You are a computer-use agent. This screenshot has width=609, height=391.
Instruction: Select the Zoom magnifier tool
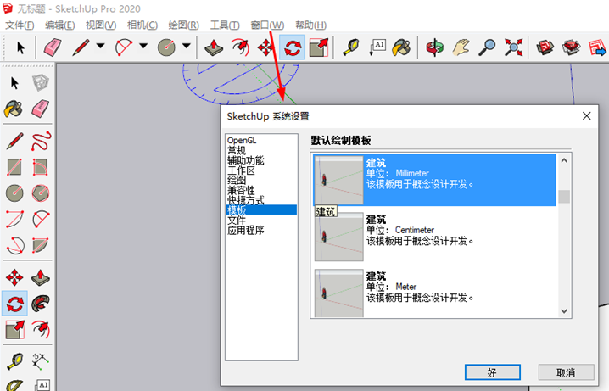tap(487, 47)
